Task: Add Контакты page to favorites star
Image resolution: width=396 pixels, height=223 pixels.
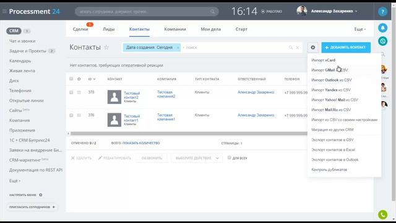Action: tap(106, 47)
